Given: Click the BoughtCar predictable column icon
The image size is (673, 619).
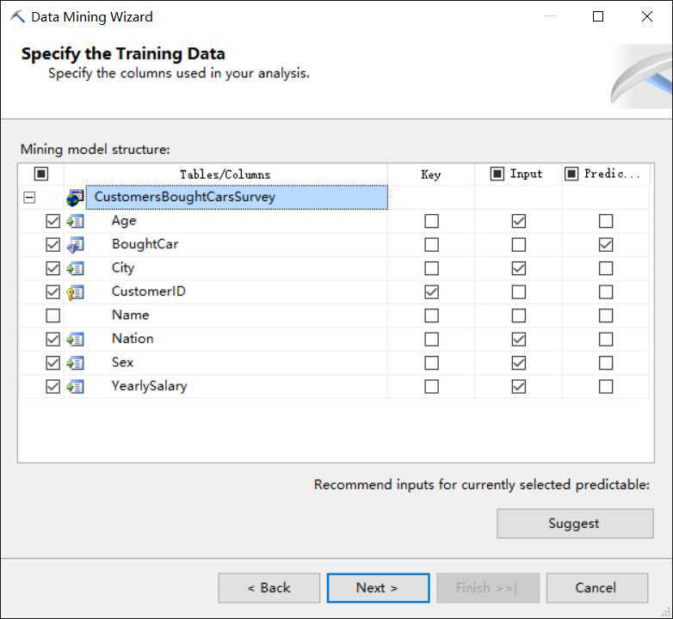Looking at the screenshot, I should [76, 244].
